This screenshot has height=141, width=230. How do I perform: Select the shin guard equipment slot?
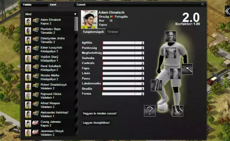click(156, 85)
